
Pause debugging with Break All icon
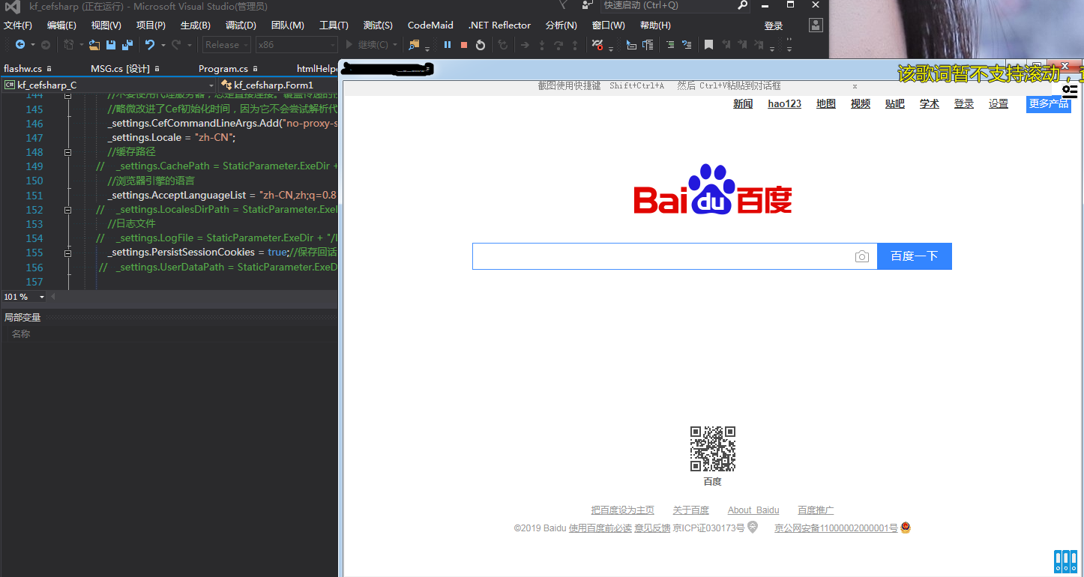coord(448,45)
